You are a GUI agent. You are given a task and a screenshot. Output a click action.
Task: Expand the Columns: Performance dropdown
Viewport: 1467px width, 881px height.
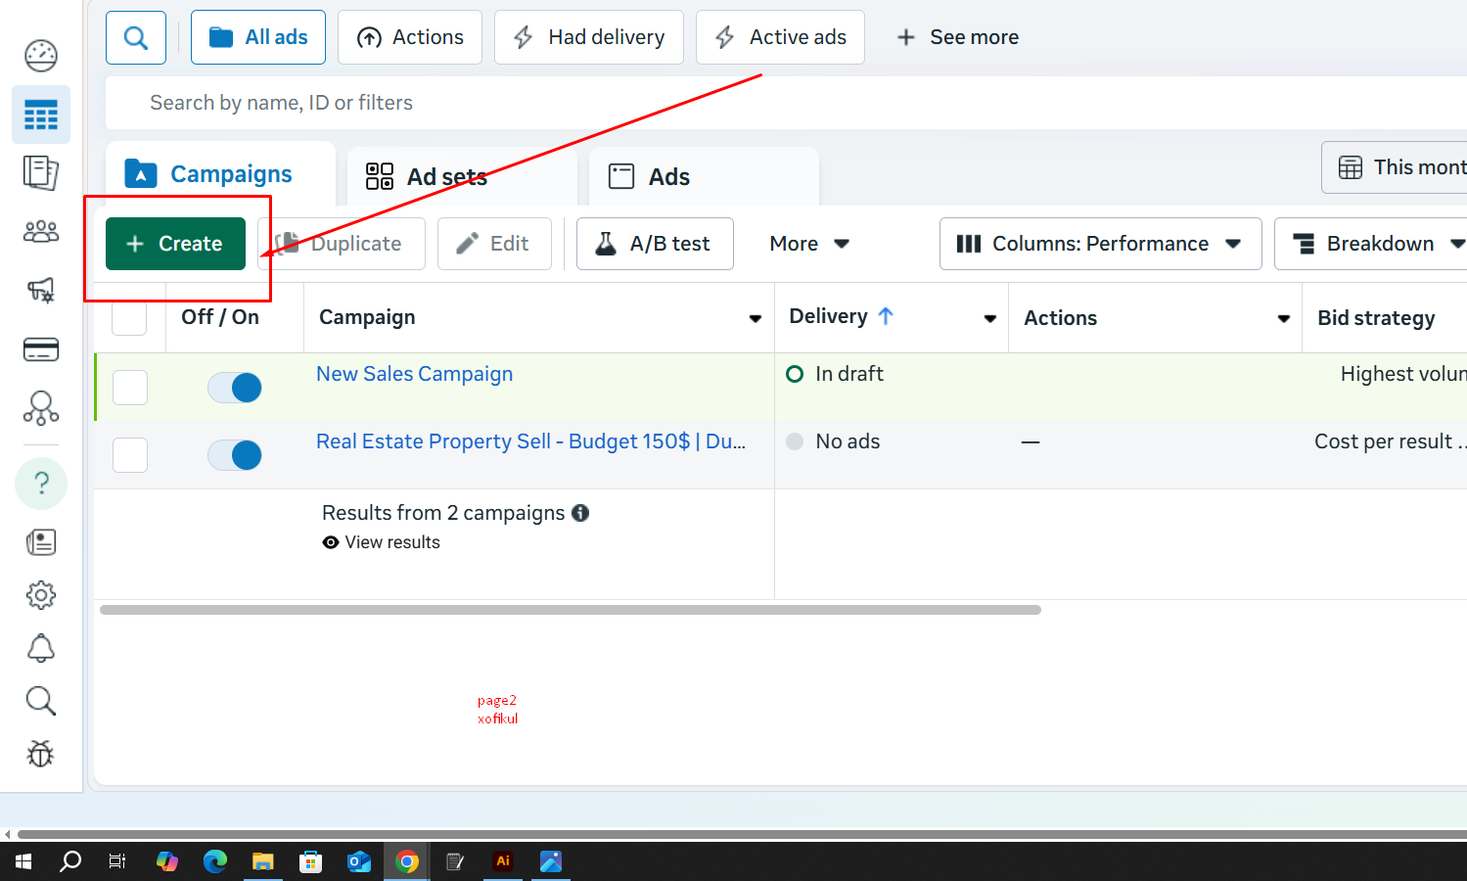click(x=1100, y=244)
